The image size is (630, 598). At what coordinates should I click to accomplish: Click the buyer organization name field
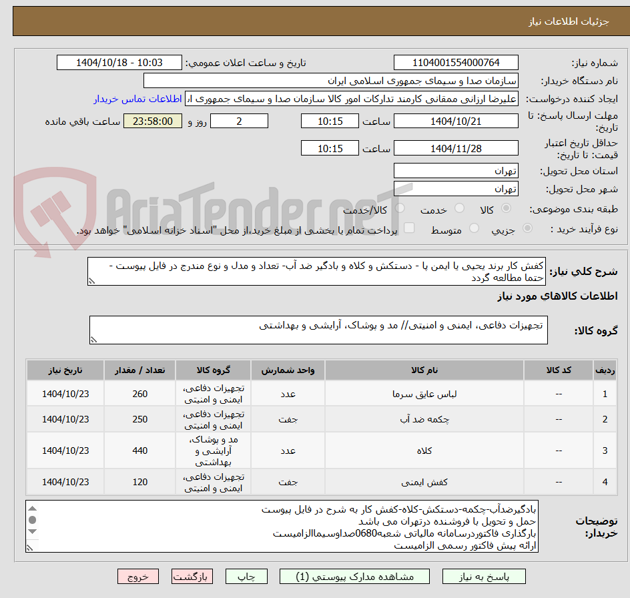[330, 81]
